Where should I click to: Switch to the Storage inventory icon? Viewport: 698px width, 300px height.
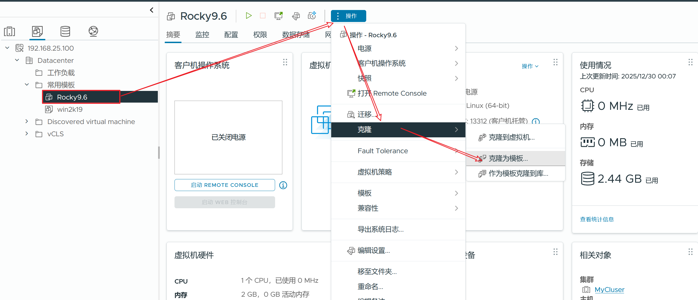65,31
